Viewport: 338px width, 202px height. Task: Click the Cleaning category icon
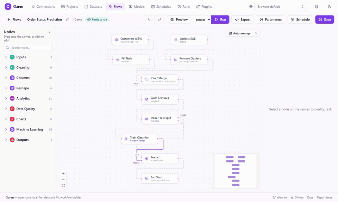pos(12,68)
